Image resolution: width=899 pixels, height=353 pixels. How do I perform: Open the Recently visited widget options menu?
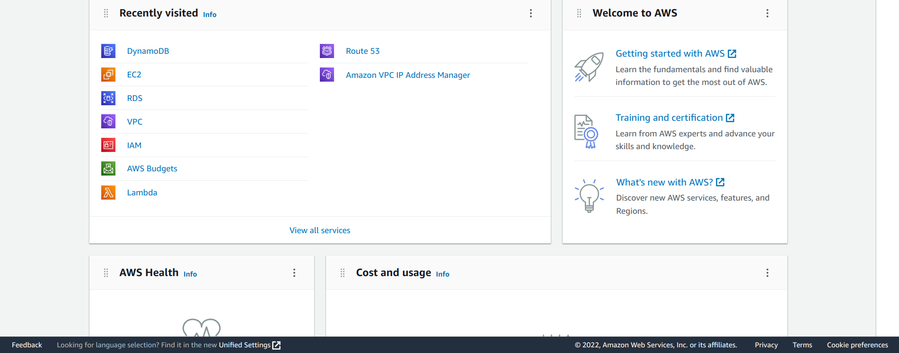click(531, 13)
